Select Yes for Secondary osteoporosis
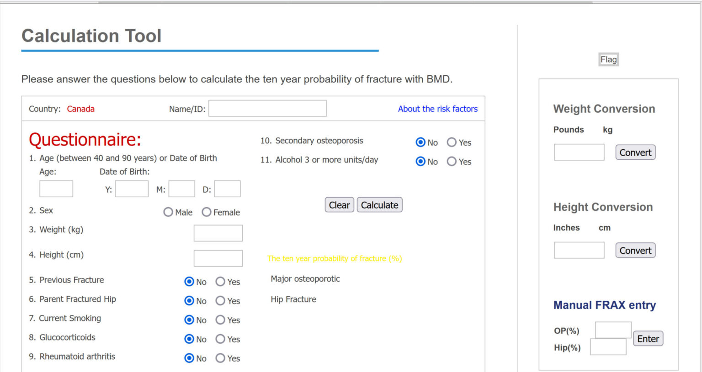This screenshot has height=372, width=702. coord(452,142)
